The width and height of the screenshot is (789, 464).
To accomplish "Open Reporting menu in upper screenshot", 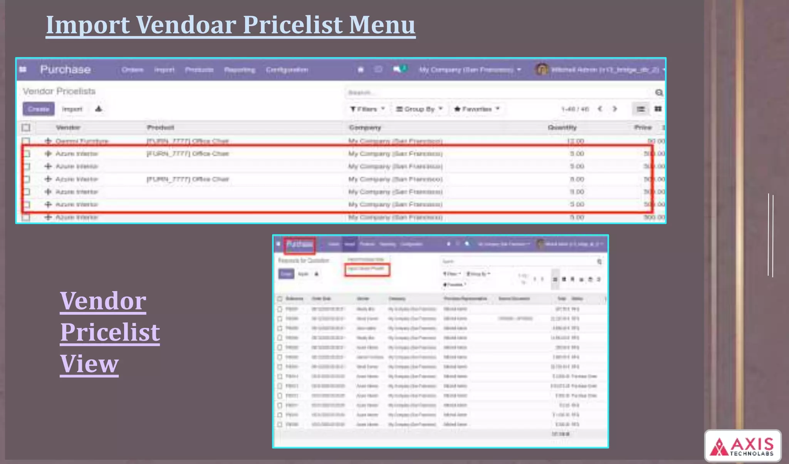I will [x=240, y=70].
